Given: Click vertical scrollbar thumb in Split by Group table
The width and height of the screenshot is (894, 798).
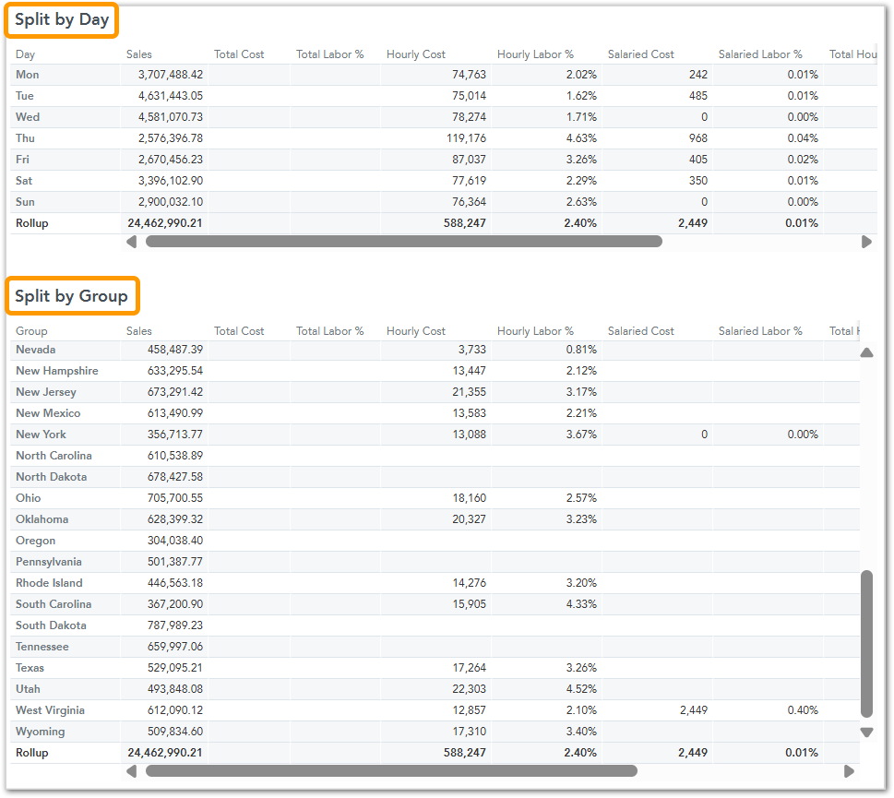Looking at the screenshot, I should (866, 643).
